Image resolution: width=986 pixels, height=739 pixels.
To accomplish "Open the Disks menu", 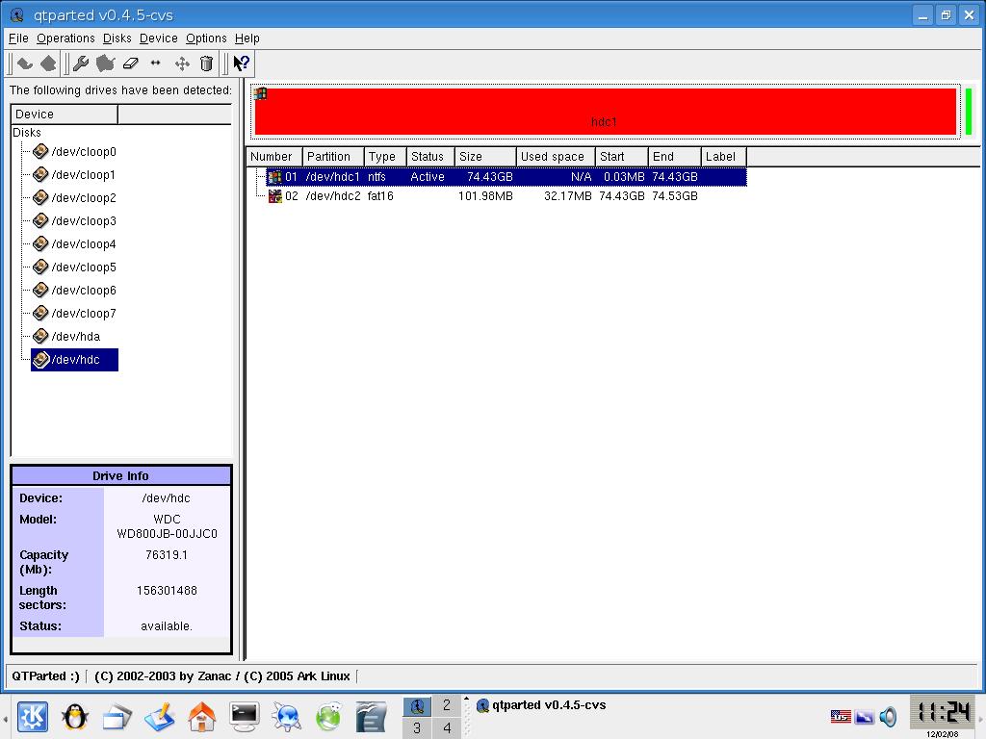I will [117, 38].
